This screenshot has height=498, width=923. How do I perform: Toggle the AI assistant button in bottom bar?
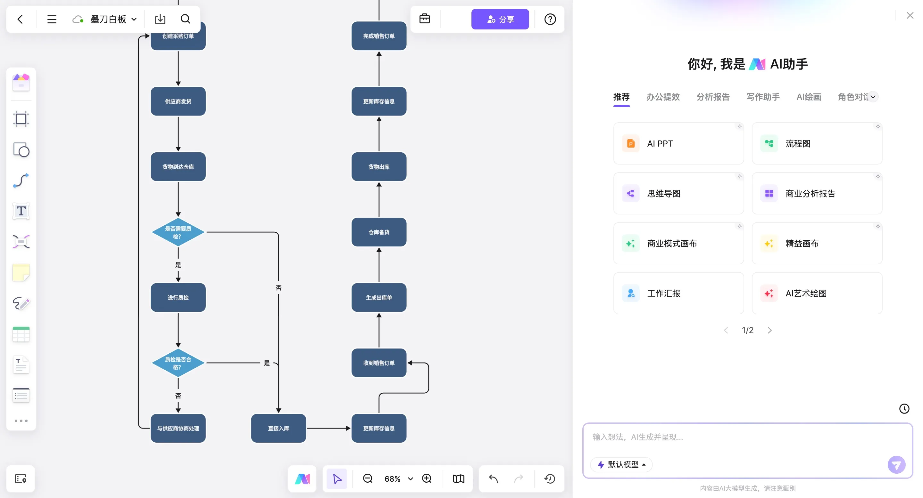coord(302,479)
